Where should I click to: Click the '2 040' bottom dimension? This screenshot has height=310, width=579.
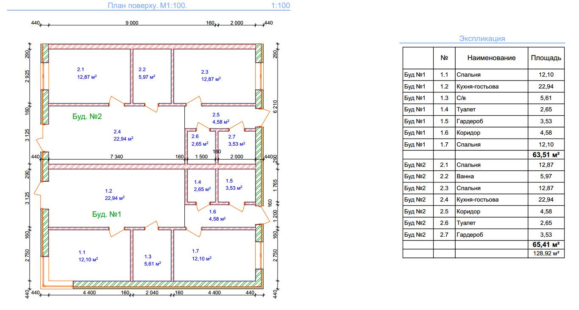151,292
